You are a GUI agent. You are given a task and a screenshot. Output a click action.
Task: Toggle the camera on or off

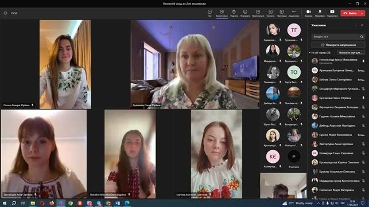(309, 13)
